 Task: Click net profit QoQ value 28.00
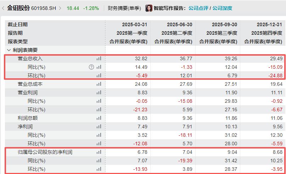[231, 144]
